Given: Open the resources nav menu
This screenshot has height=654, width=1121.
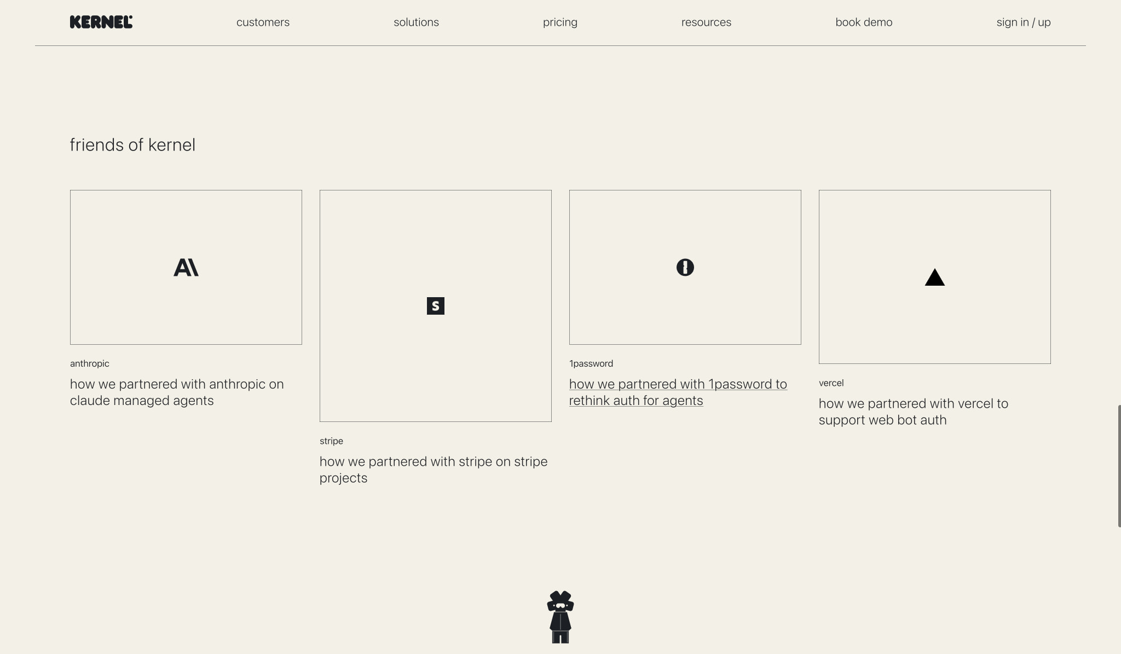Looking at the screenshot, I should [x=706, y=22].
